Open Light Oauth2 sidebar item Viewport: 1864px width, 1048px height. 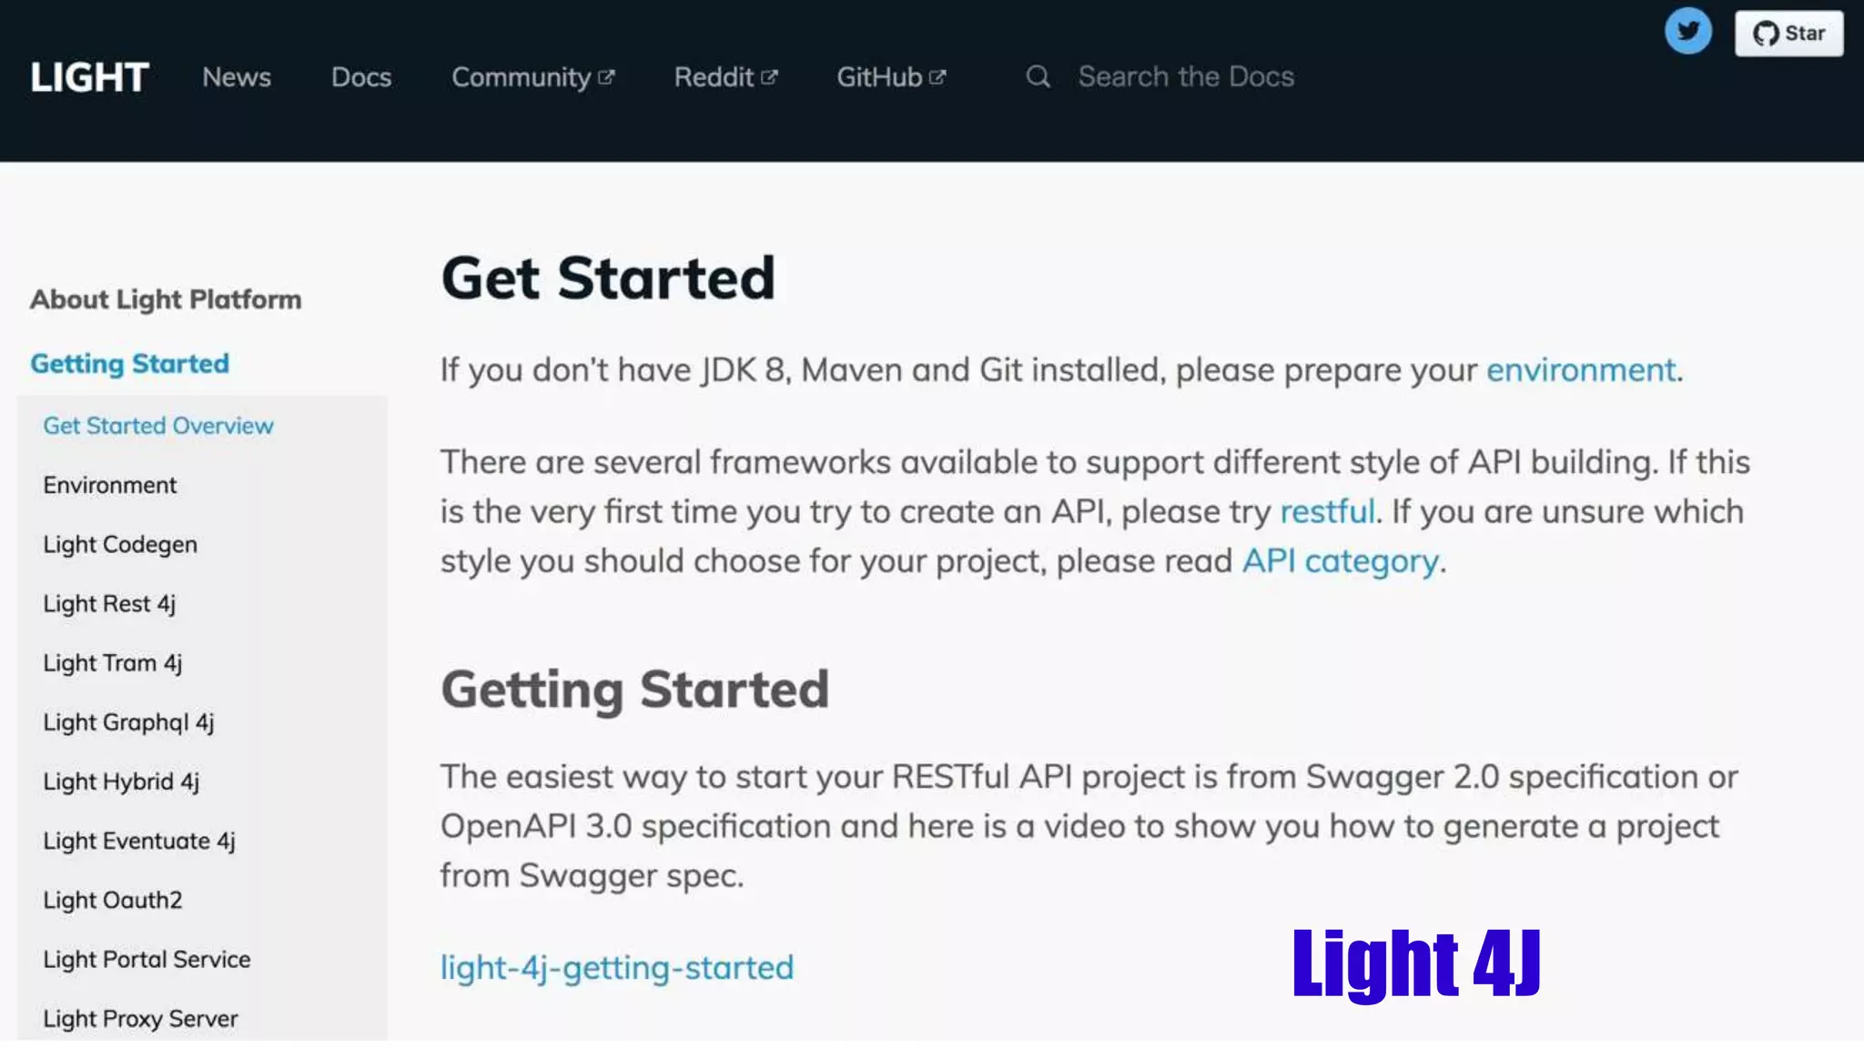(113, 900)
